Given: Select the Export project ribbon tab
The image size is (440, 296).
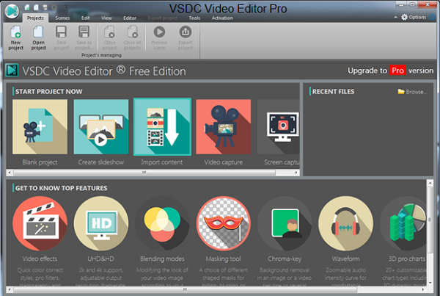Looking at the screenshot, I should click(163, 18).
